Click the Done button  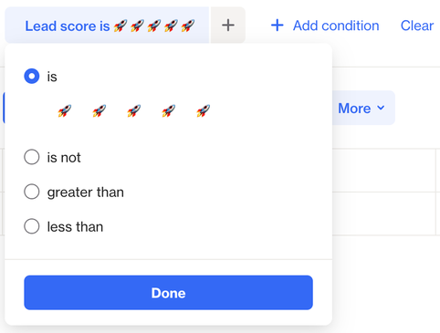coord(168,293)
